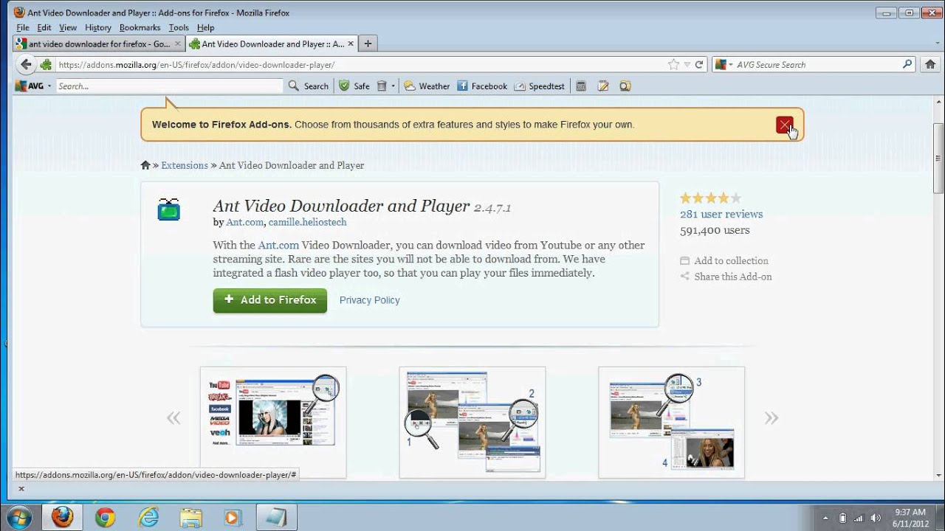Image resolution: width=945 pixels, height=531 pixels.
Task: Click the Share this Add-on link
Action: click(x=733, y=277)
